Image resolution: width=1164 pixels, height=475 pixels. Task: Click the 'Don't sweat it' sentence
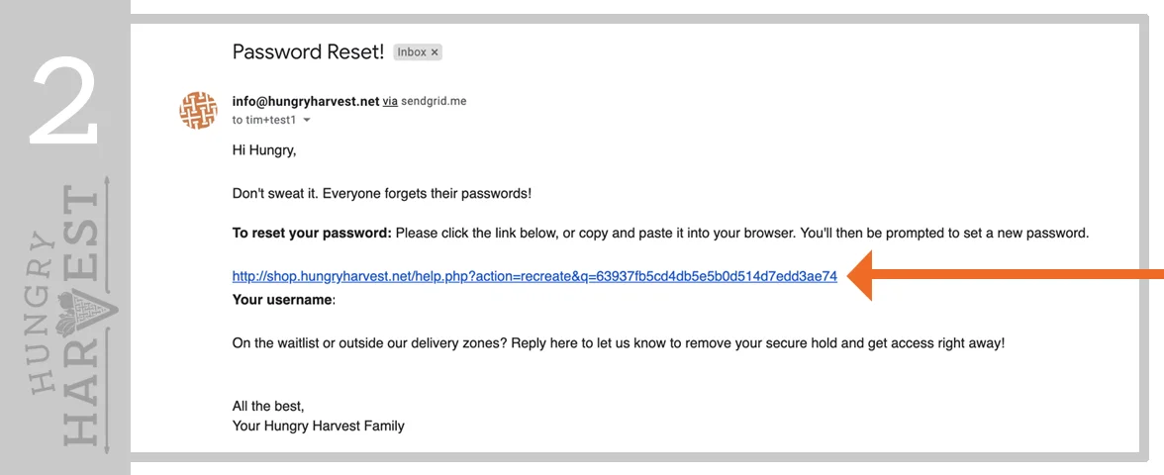pyautogui.click(x=382, y=194)
